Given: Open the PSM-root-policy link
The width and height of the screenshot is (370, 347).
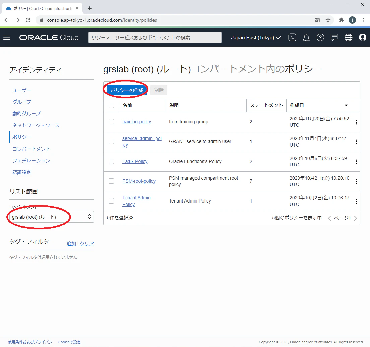Looking at the screenshot, I should [x=139, y=181].
